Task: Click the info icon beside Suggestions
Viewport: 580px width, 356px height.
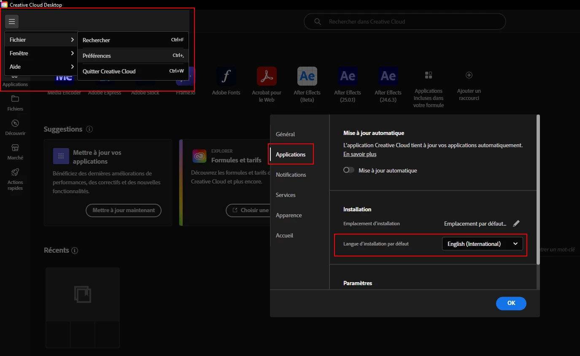Action: (89, 129)
